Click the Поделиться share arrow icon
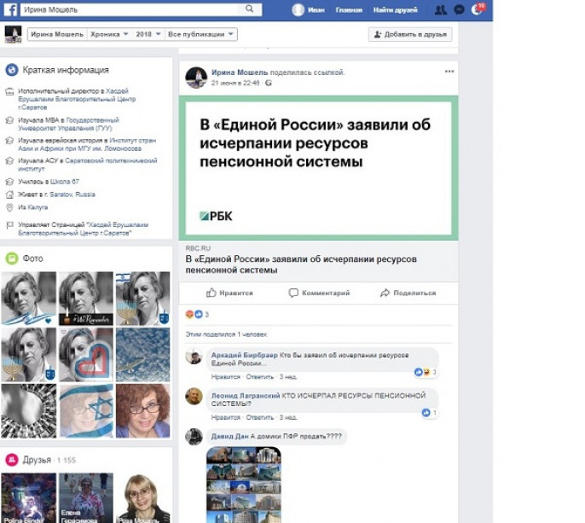Screen dimensions: 585x523 (x=385, y=293)
